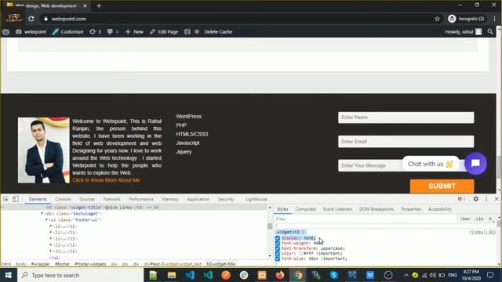502x282 pixels.
Task: Switch to the Performance tab
Action: (x=141, y=199)
